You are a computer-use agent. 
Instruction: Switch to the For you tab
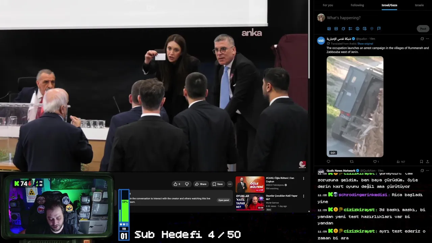pyautogui.click(x=328, y=5)
